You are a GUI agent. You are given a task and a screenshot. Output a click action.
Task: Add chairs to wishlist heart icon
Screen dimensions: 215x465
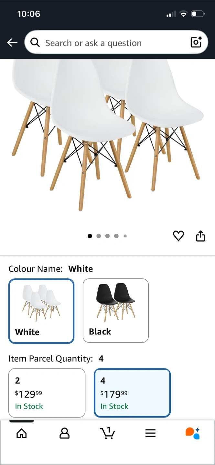pos(178,236)
